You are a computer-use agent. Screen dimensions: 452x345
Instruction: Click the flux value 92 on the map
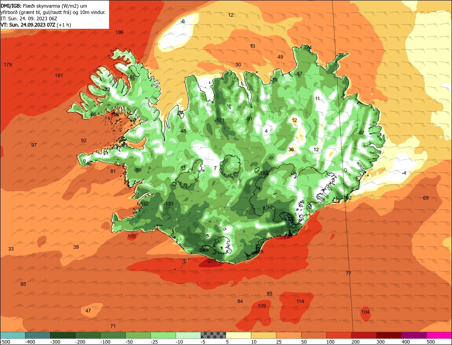(84, 140)
